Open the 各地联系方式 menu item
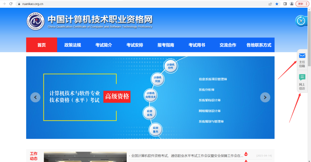The height and width of the screenshot is (162, 311). pyautogui.click(x=259, y=45)
